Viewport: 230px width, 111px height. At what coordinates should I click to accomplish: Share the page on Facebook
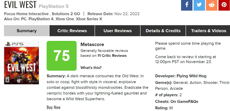[187, 5]
